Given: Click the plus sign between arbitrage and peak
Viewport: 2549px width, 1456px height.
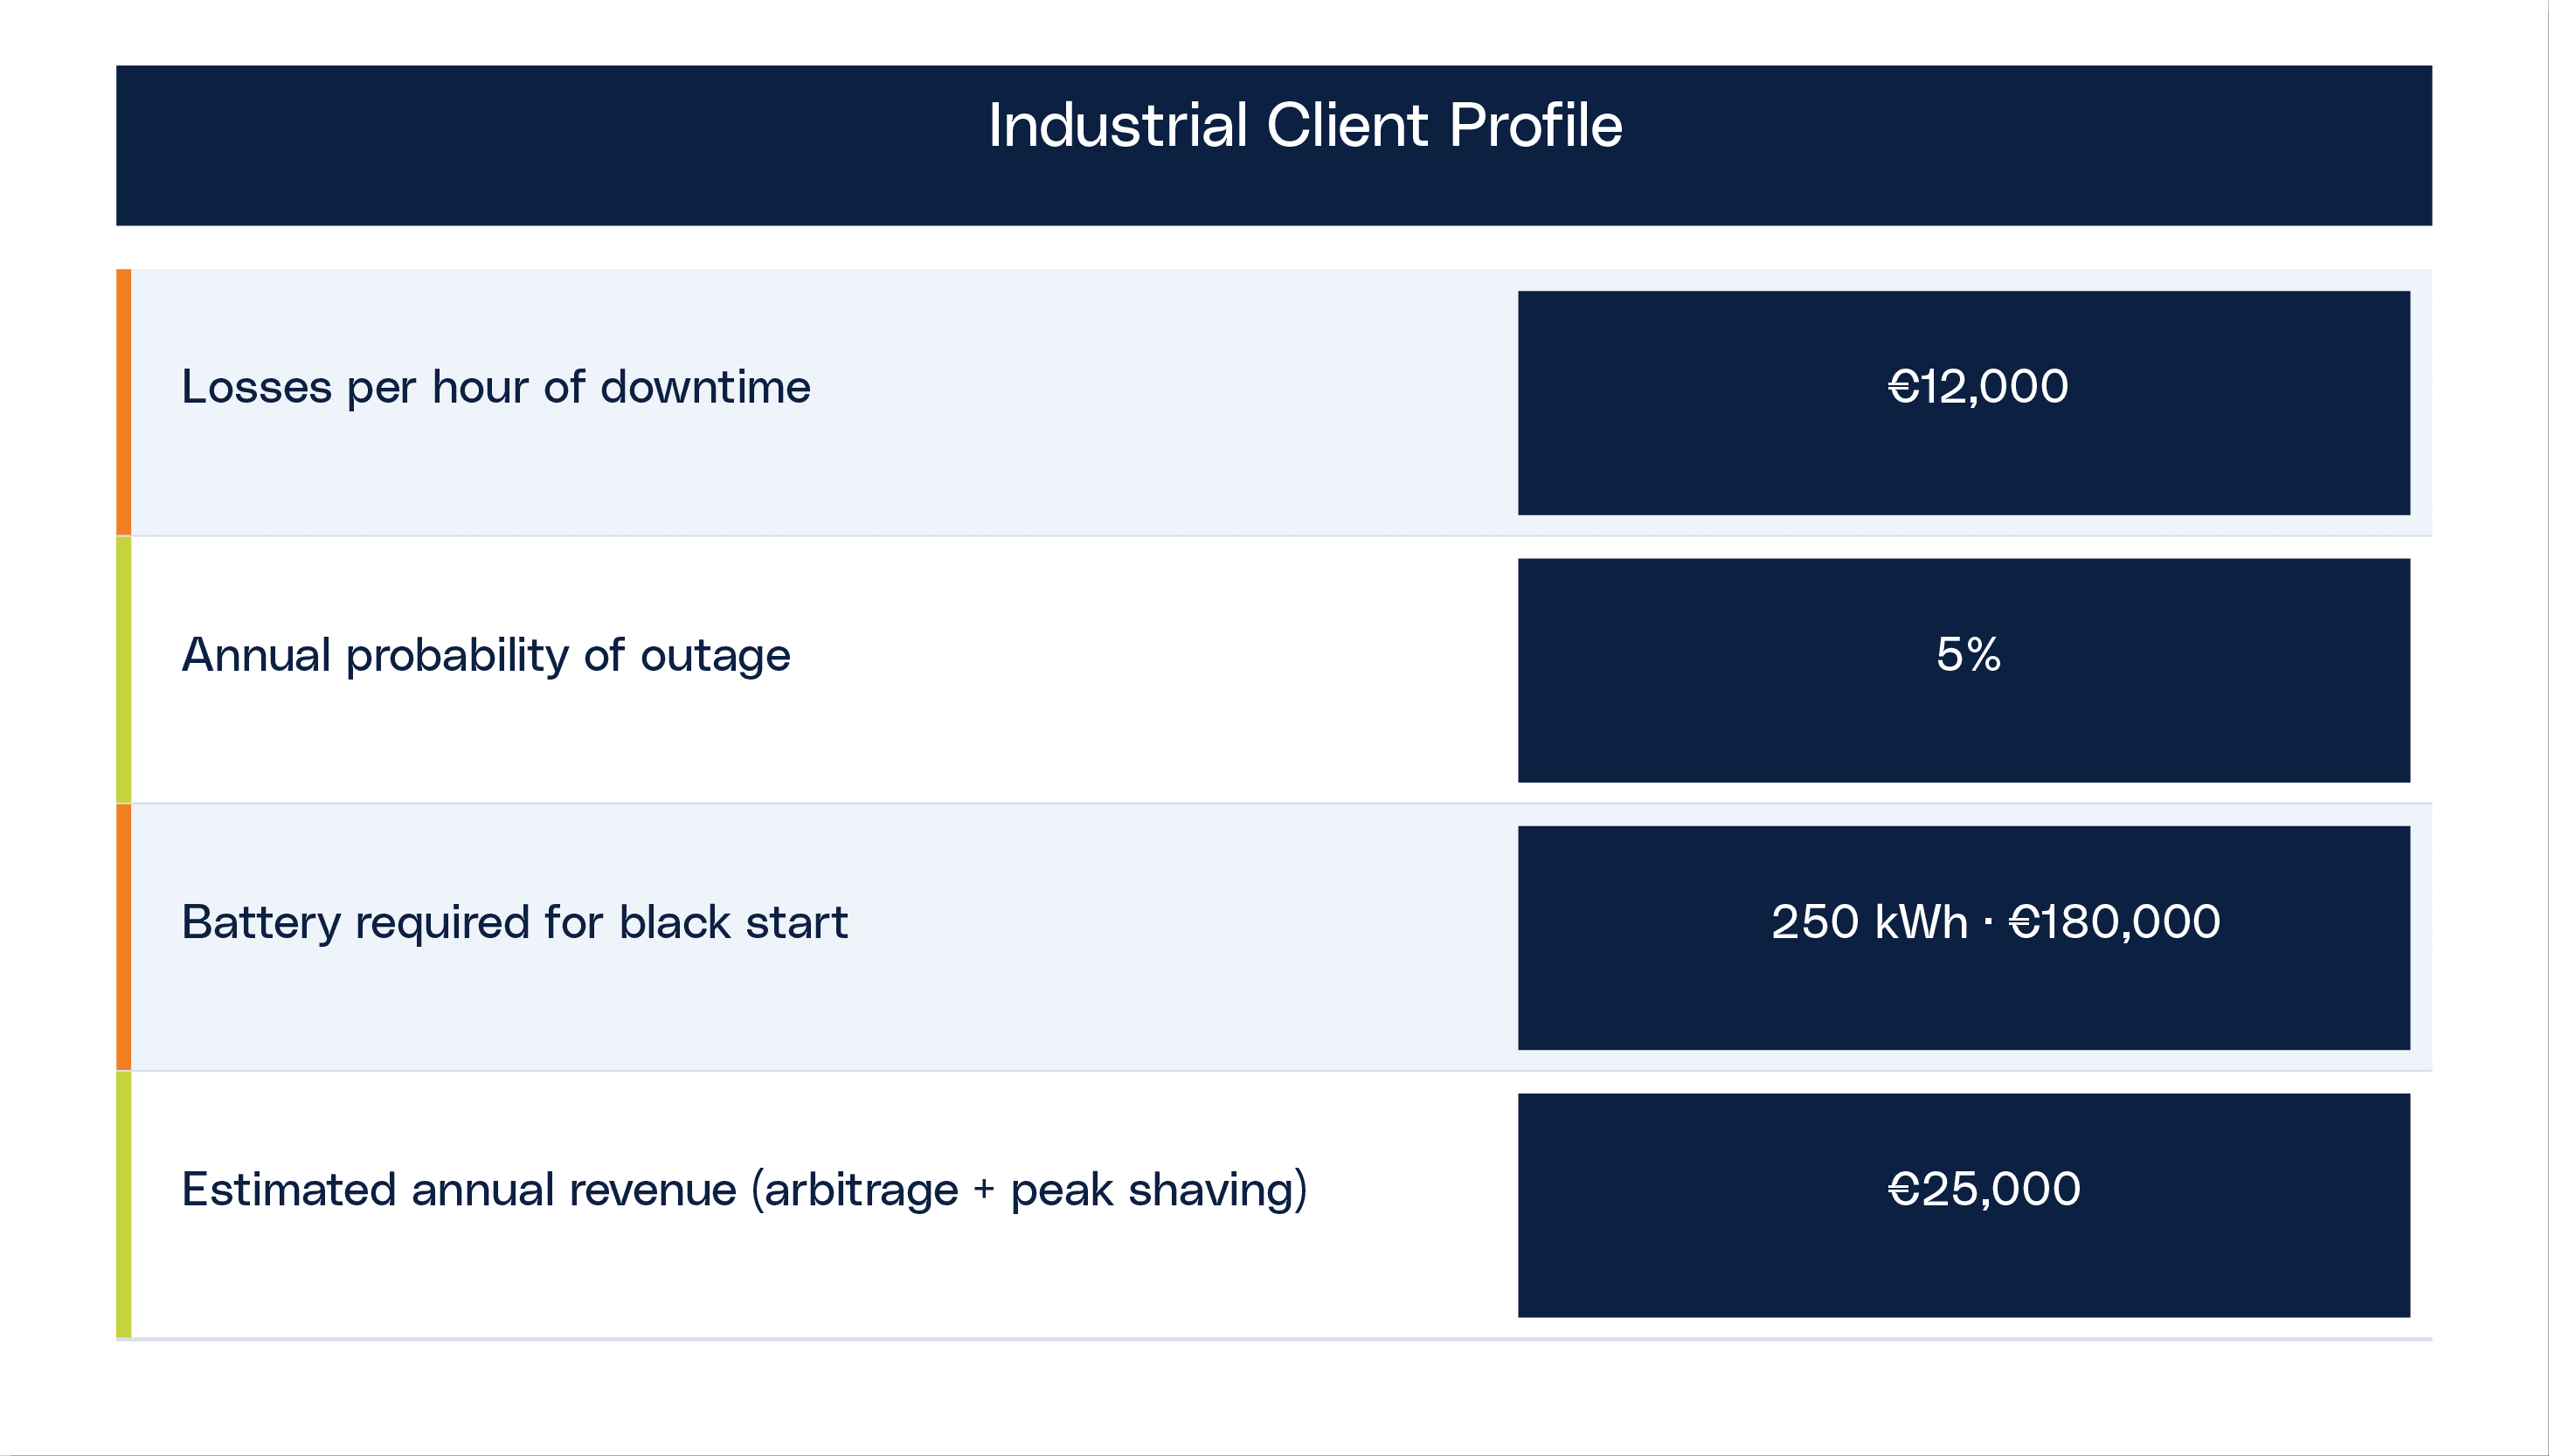Looking at the screenshot, I should point(983,1189).
